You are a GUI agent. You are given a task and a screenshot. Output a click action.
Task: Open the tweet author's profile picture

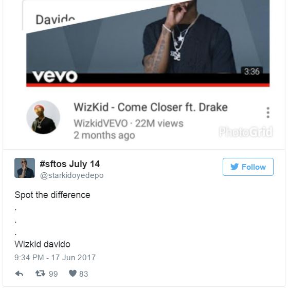click(25, 168)
